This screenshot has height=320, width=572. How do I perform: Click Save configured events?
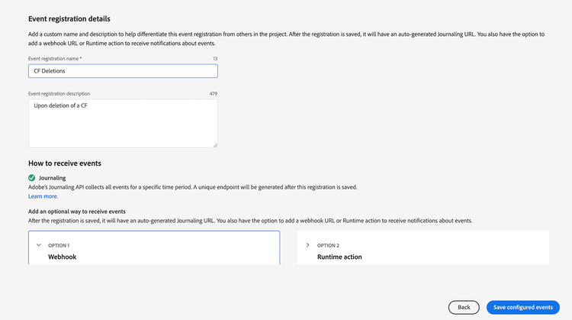point(522,307)
